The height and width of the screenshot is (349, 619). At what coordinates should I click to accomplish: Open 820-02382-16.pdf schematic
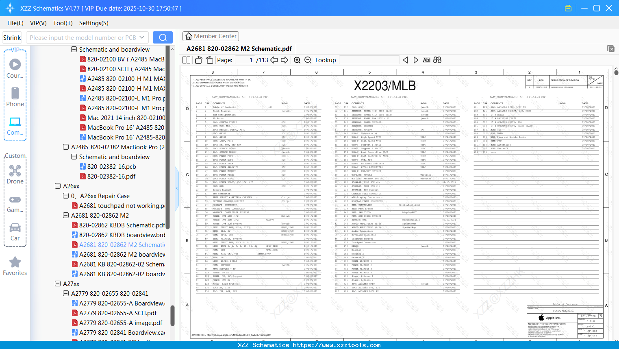[108, 176]
